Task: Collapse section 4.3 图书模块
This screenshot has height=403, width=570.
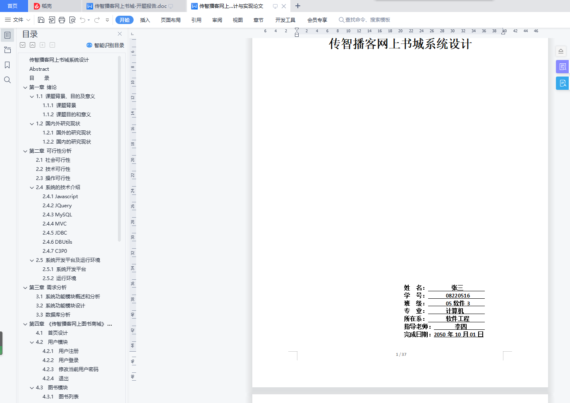Action: 32,388
